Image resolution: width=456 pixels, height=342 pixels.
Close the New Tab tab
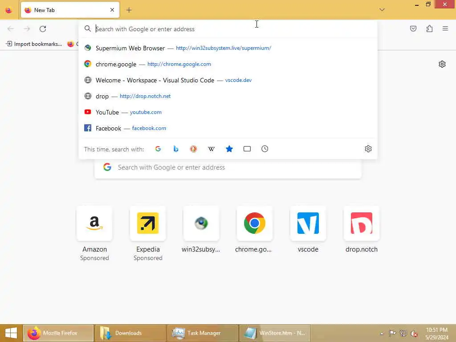coord(112,10)
